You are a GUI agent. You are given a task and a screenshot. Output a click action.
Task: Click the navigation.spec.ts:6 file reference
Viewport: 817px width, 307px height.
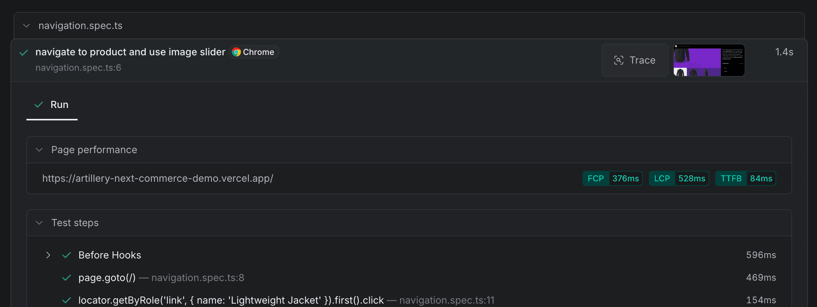[78, 68]
